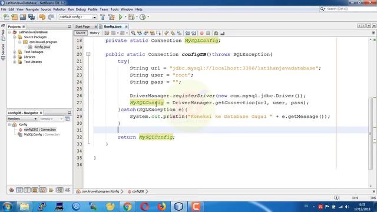Click the Shift Line Left icon
This screenshot has height=212, width=377.
point(187,33)
